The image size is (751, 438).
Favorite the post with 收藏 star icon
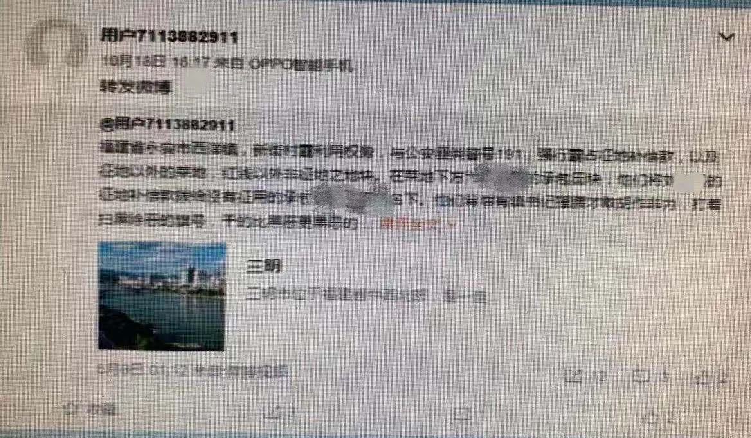tap(90, 409)
